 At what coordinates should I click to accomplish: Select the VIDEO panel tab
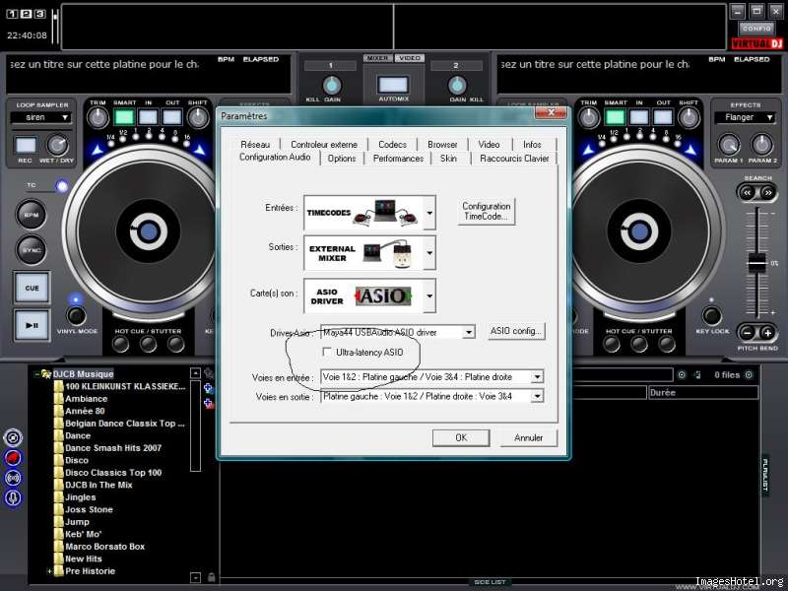click(x=410, y=58)
